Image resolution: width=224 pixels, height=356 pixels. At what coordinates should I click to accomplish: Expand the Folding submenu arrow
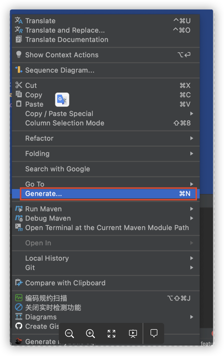[192, 154]
